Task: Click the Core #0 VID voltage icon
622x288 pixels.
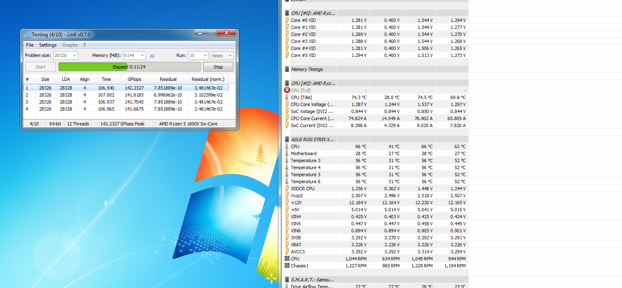Action: coord(287,20)
